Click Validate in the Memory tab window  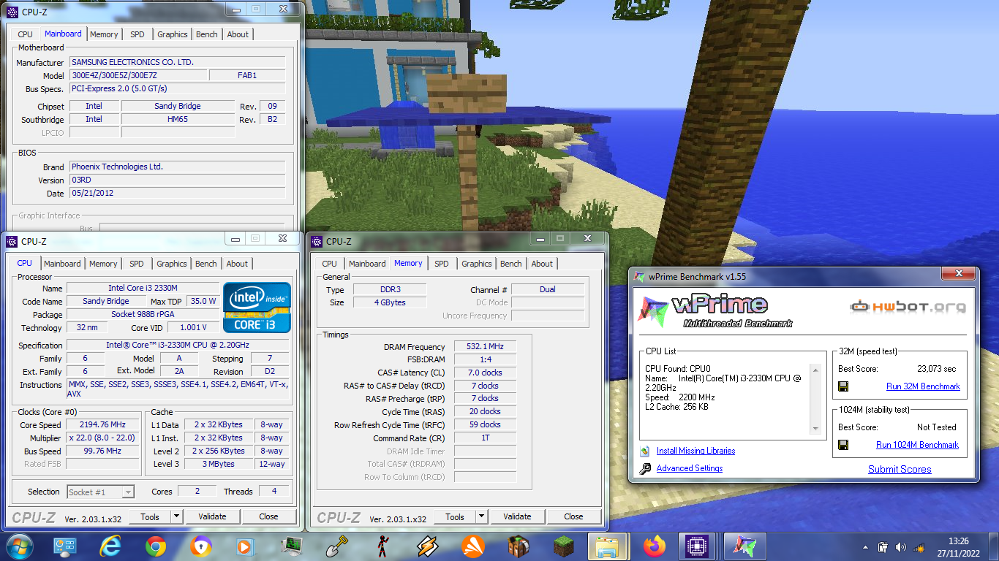517,516
